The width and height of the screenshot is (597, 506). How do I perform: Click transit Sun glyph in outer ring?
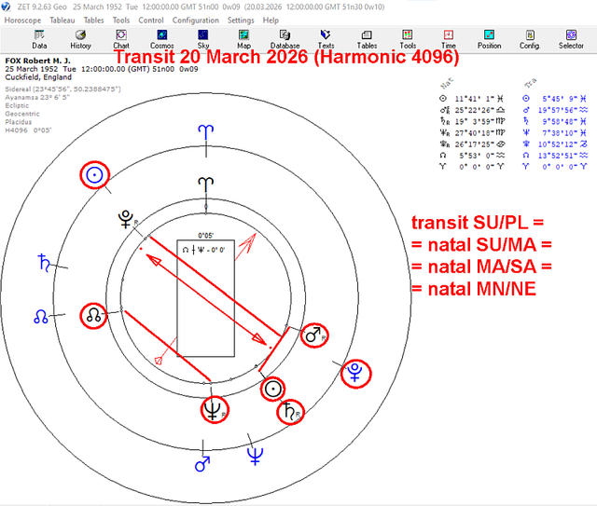94,175
